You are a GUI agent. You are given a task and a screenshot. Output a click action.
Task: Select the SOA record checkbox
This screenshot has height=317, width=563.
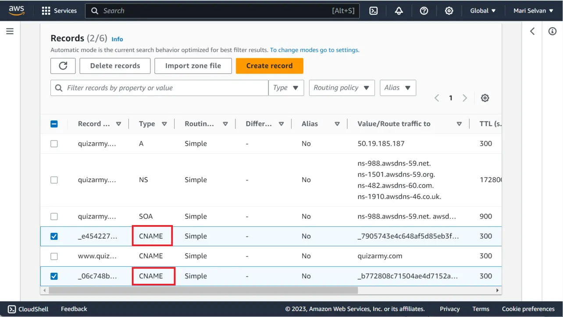(x=54, y=216)
